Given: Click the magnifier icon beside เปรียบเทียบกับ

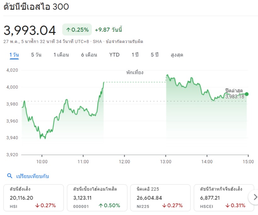Looking at the screenshot, I should point(10,176).
